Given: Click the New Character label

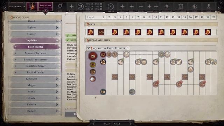Looking at the screenshot, I should coord(17,6).
